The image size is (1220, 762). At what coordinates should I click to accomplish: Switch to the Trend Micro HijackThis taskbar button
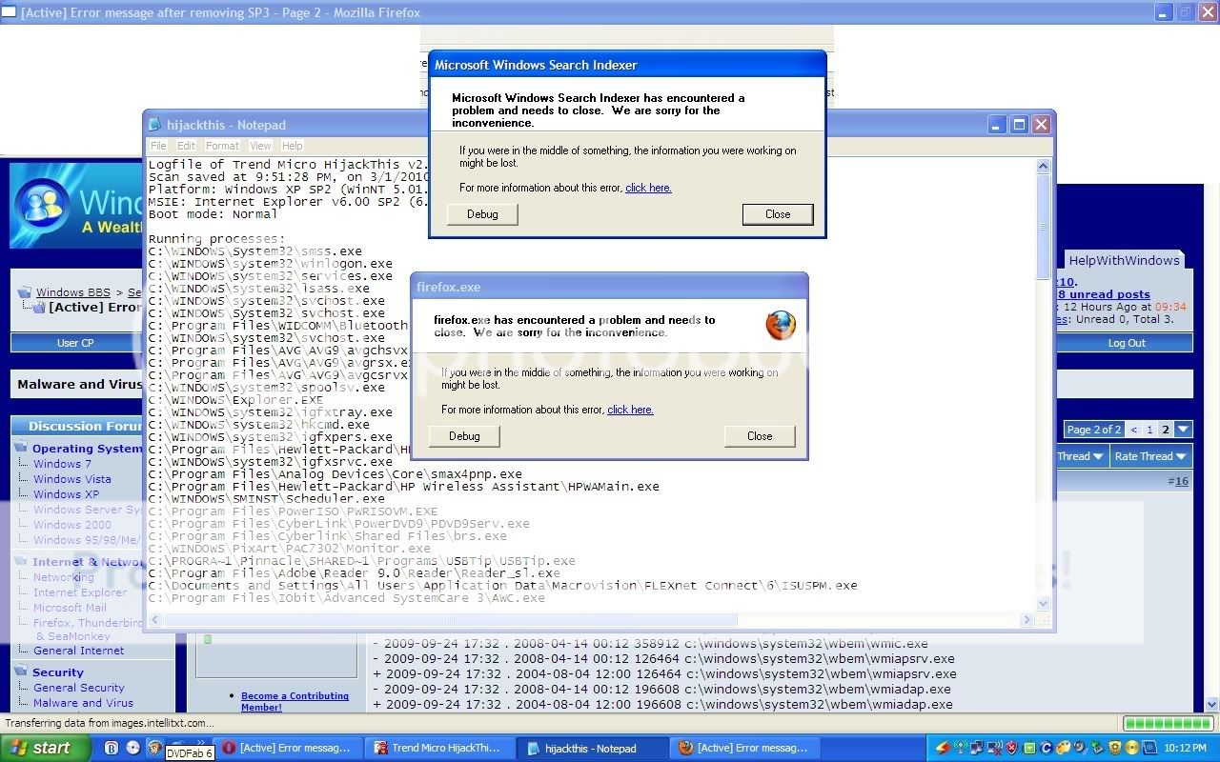(x=440, y=748)
